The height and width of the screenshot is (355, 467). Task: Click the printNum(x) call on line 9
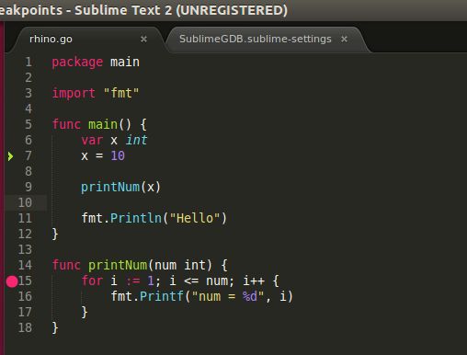click(120, 188)
